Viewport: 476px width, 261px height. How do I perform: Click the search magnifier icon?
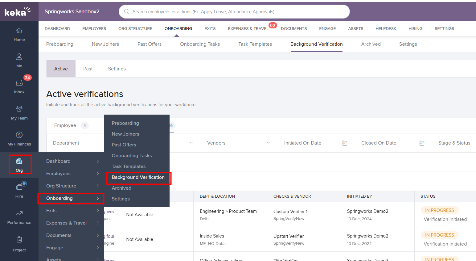[x=126, y=11]
